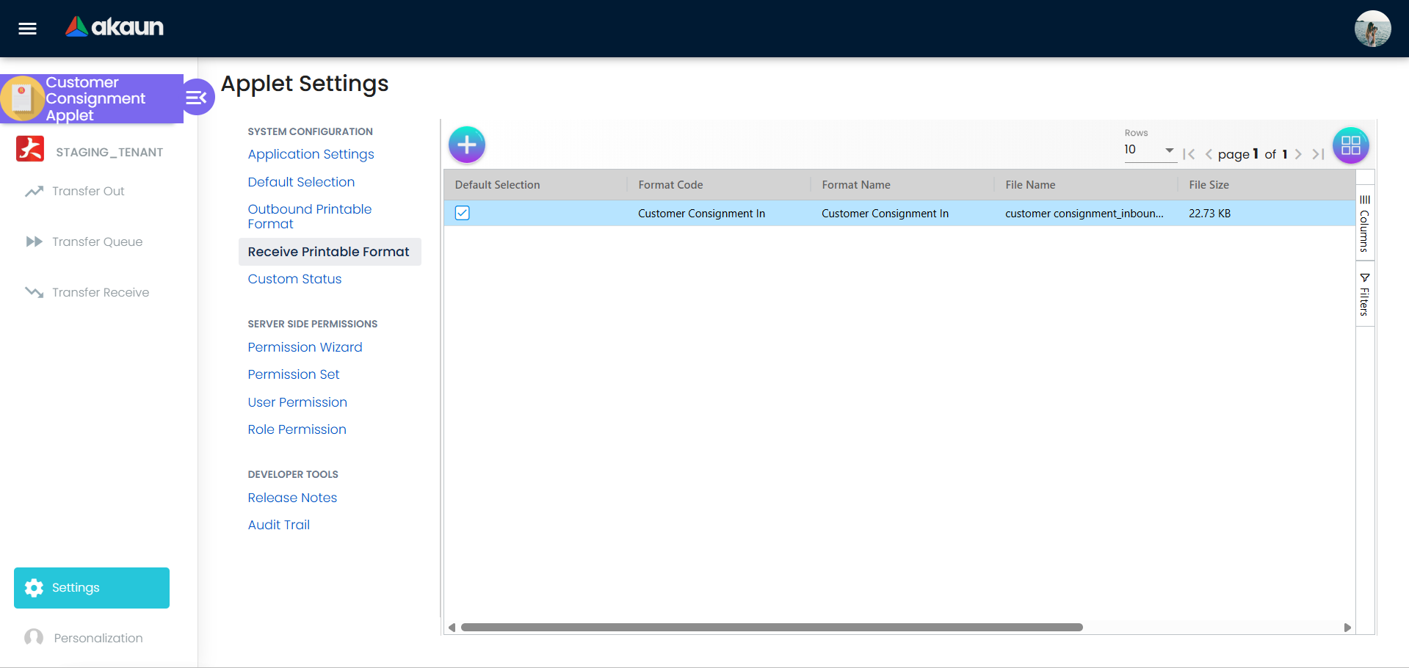The height and width of the screenshot is (668, 1409).
Task: Click the profile avatar in top bar
Action: point(1372,29)
